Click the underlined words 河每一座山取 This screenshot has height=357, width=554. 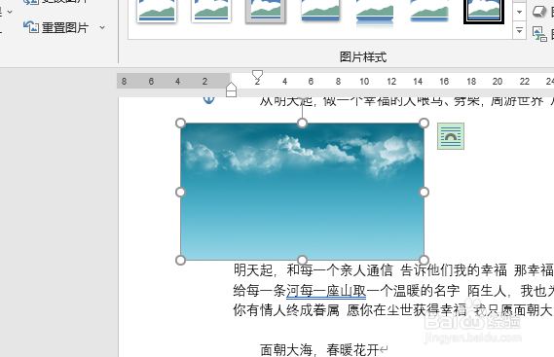(x=326, y=291)
